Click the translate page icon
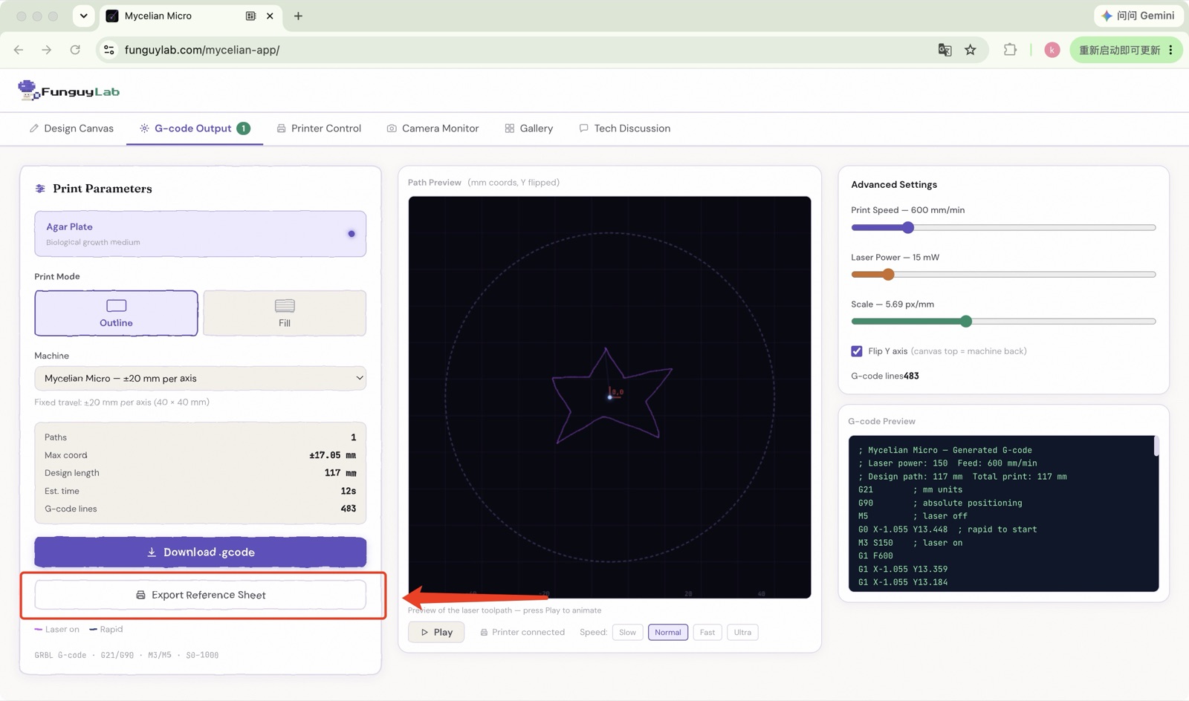This screenshot has width=1189, height=701. point(945,50)
